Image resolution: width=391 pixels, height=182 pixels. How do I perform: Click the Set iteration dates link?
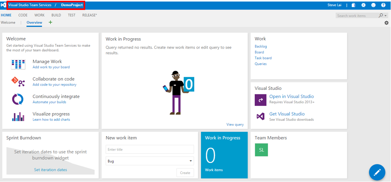tap(50, 170)
